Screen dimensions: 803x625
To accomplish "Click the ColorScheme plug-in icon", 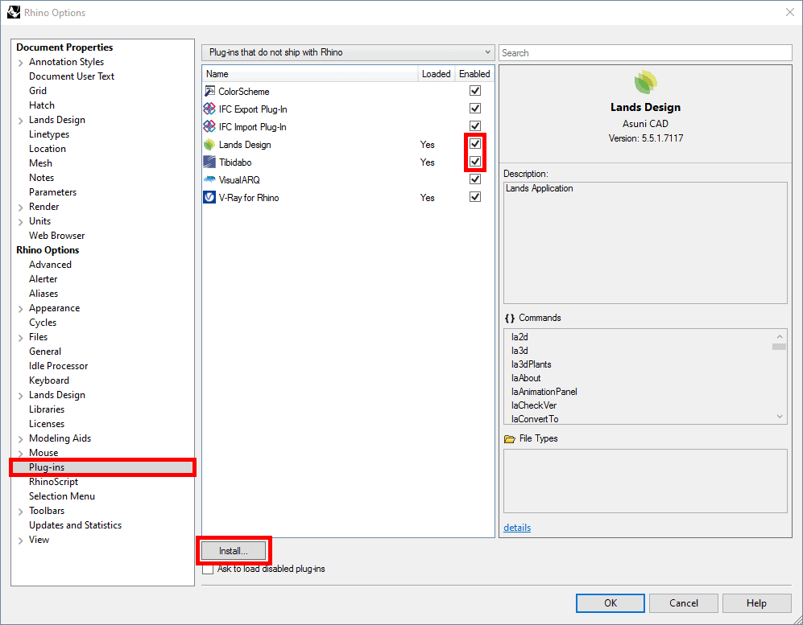I will point(209,91).
